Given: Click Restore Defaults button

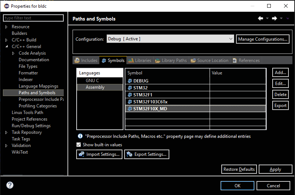Looking at the screenshot, I should point(239,169).
